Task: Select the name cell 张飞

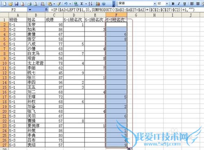Action: (36, 111)
